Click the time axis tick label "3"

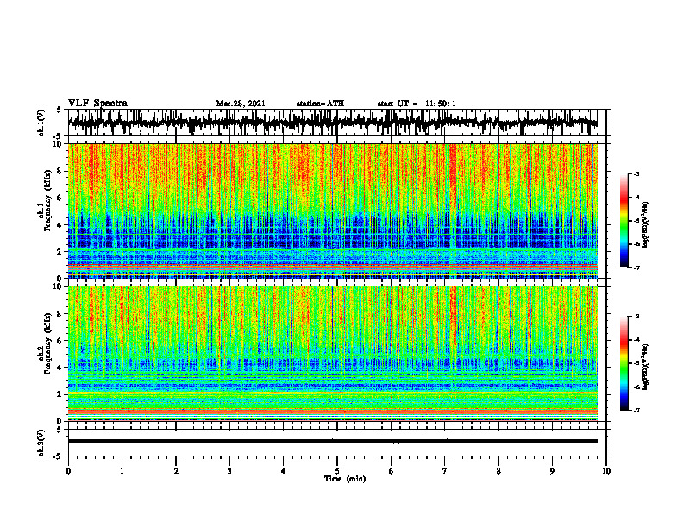(x=229, y=471)
